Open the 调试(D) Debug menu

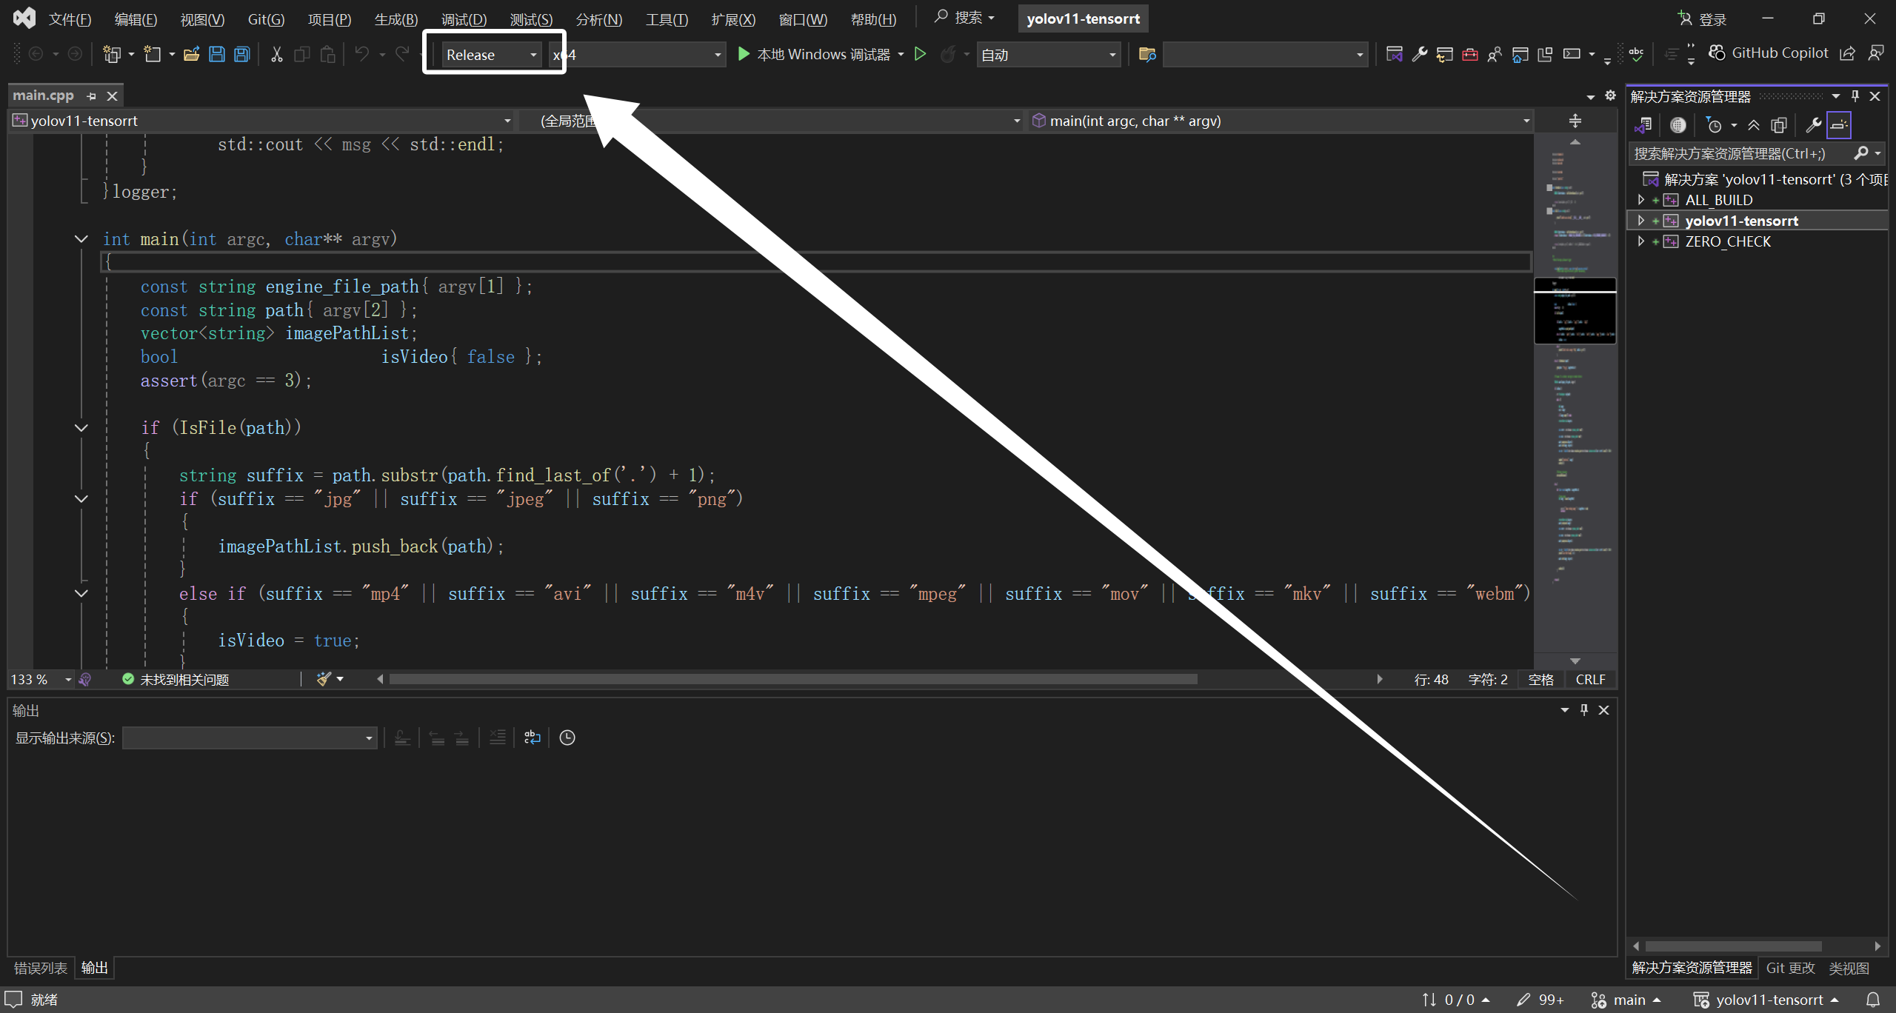[464, 19]
